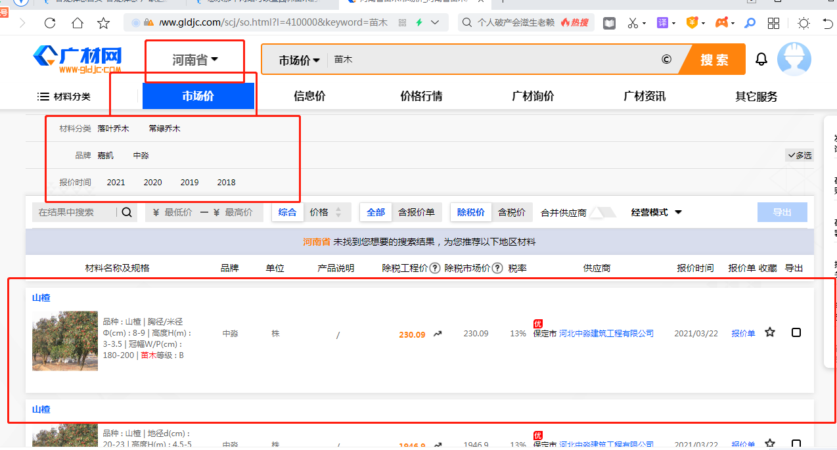Click the undo arrow in browser toolbar
The height and width of the screenshot is (450, 837).
tap(828, 23)
